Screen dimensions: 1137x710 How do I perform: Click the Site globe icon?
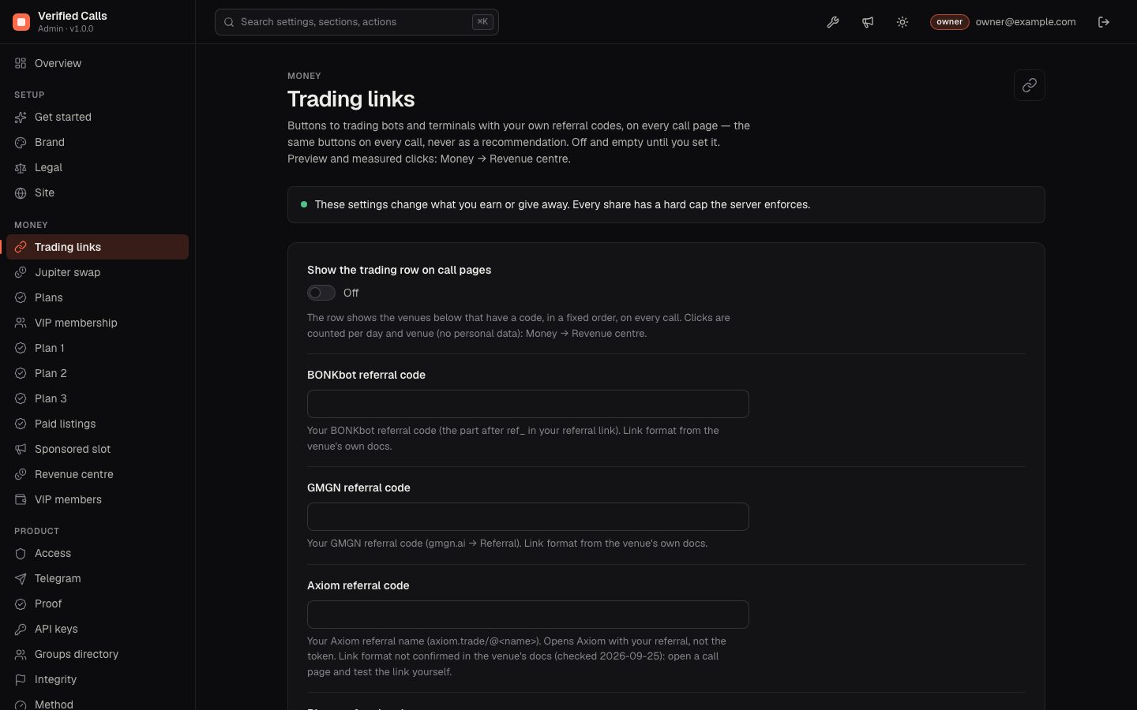(x=21, y=192)
